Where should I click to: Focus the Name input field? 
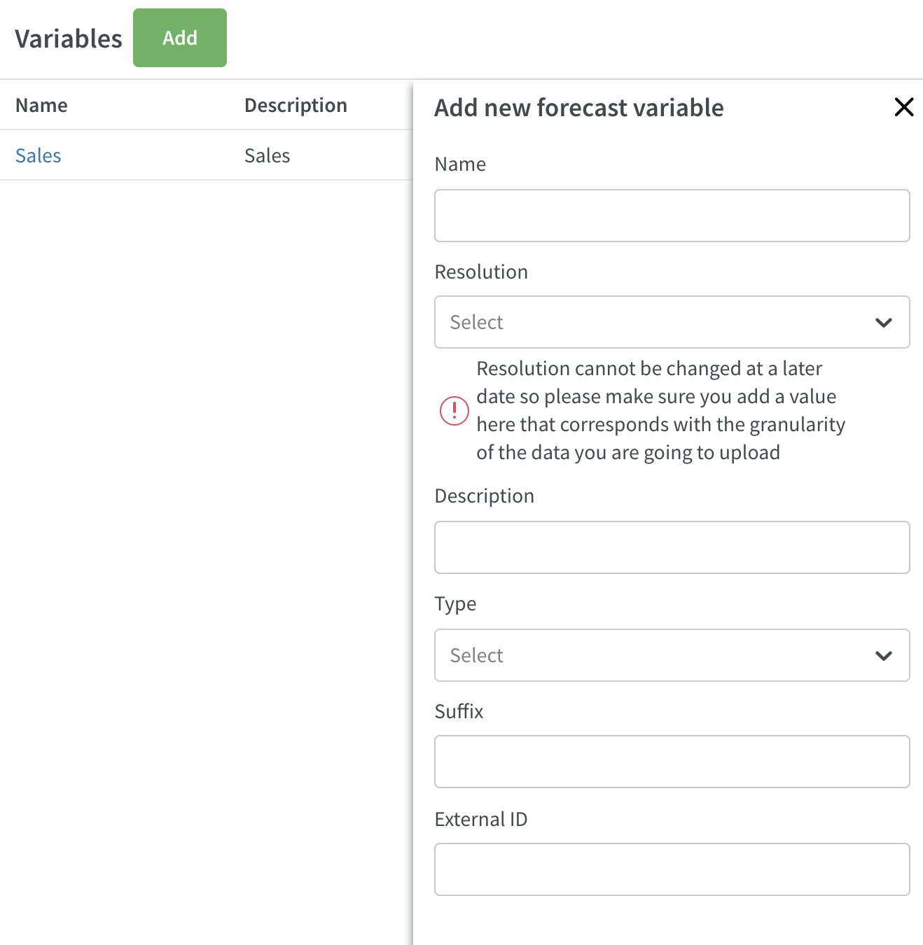tap(672, 216)
